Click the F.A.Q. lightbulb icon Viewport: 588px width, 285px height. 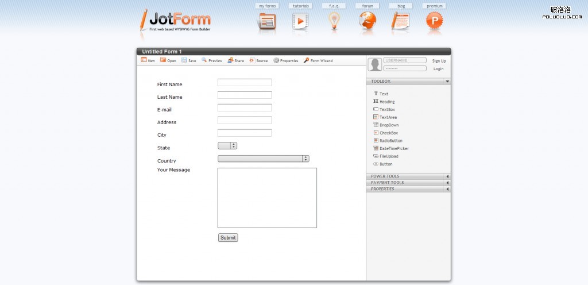coord(334,21)
